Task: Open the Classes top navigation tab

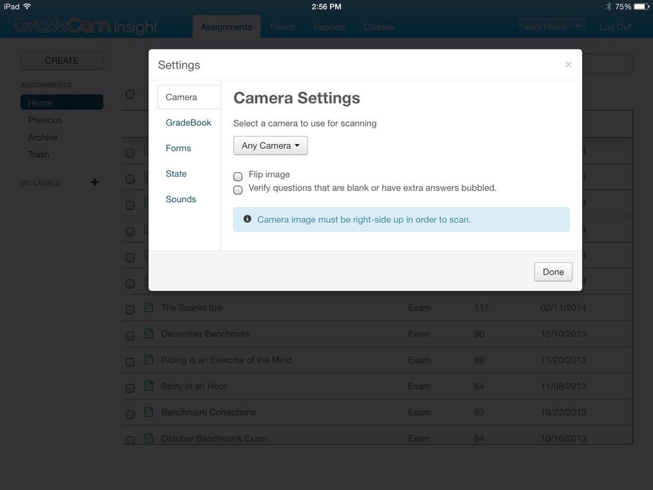Action: 378,27
